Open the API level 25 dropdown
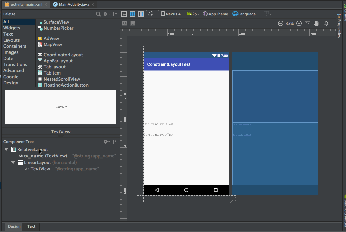 pos(193,14)
